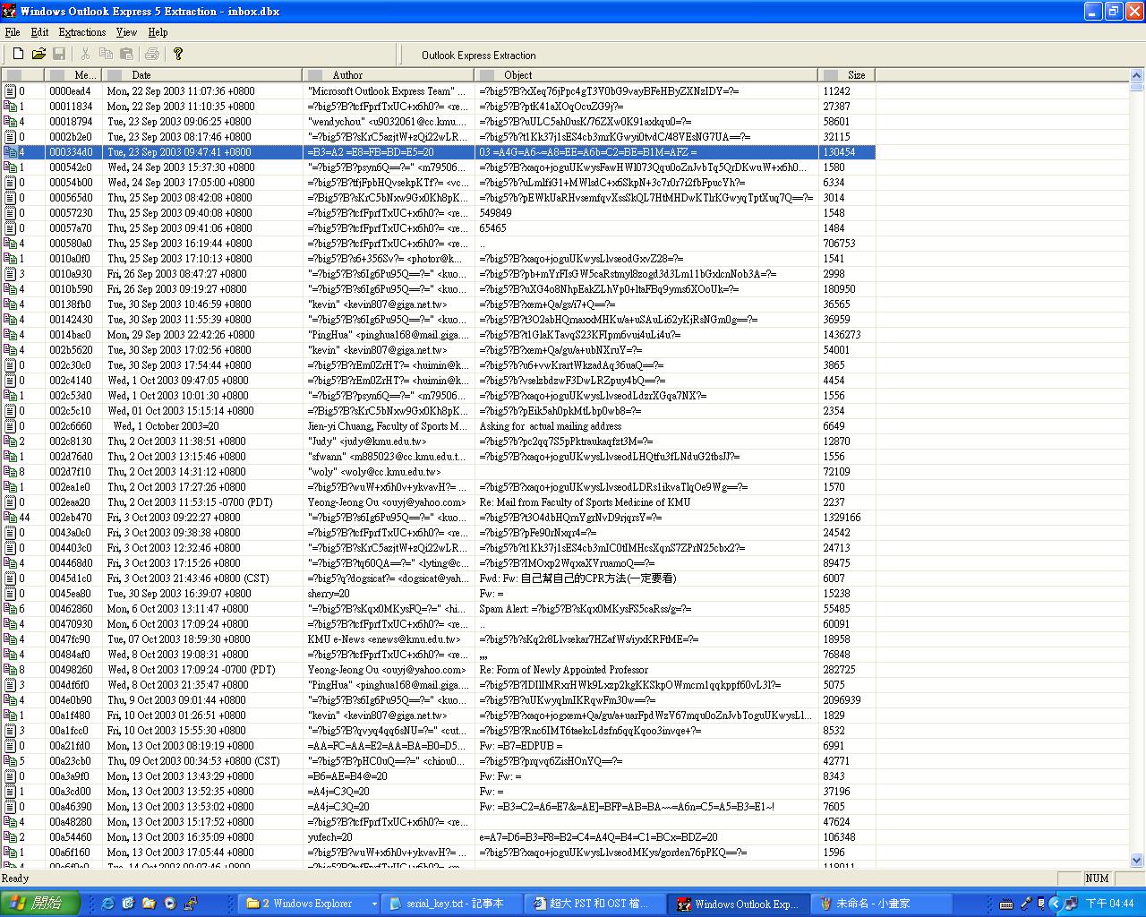
Task: Select the object cell 549849
Action: (495, 213)
